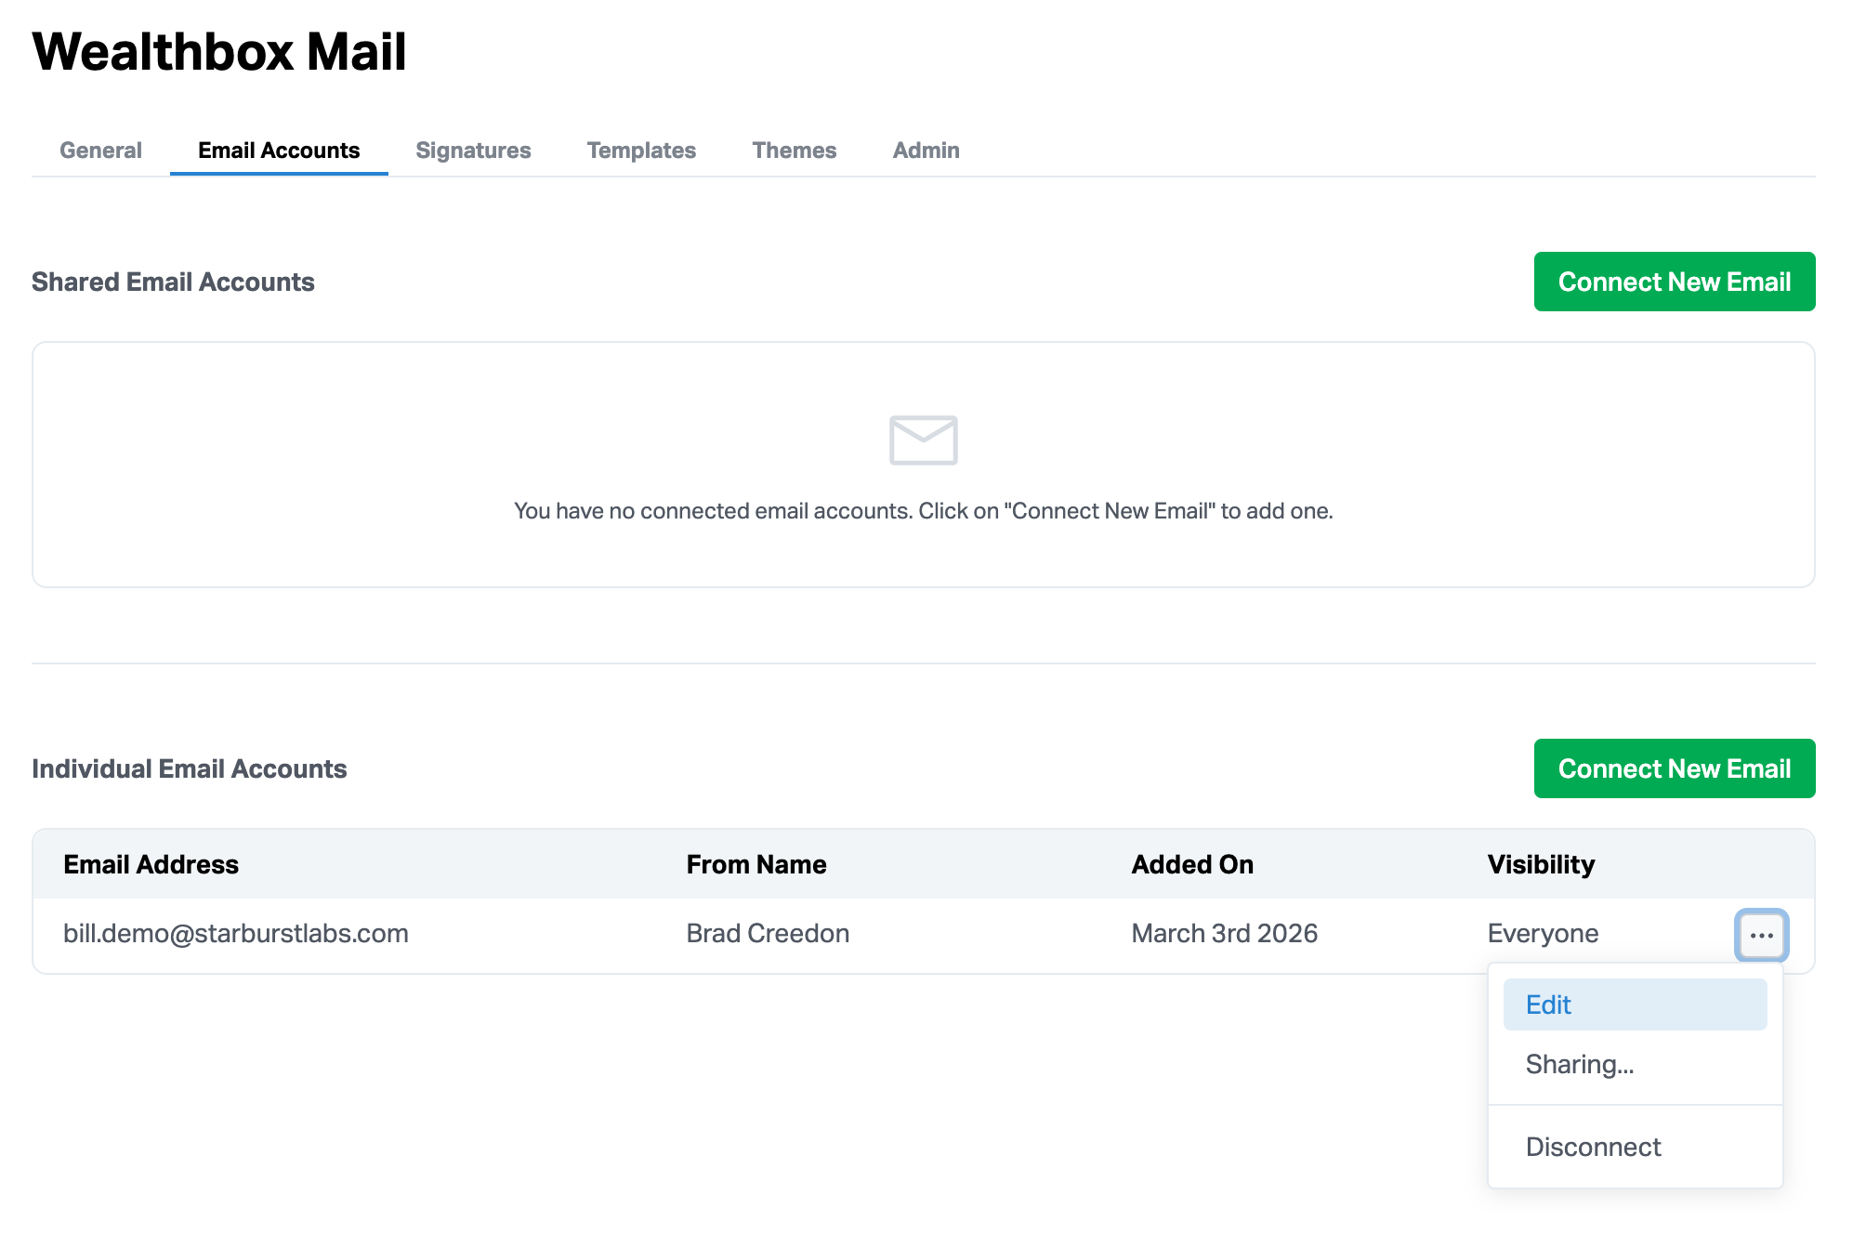Switch to the Signatures tab
Viewport: 1853px width, 1234px height.
coord(473,151)
